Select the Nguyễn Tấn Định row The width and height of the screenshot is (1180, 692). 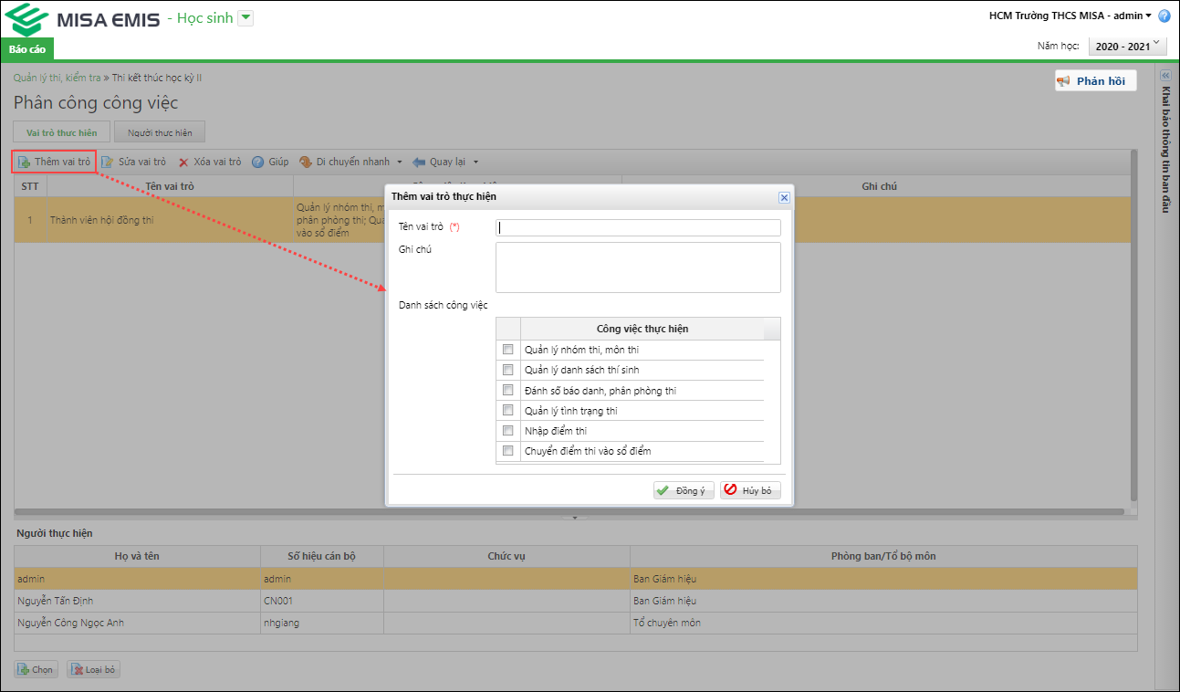click(x=576, y=601)
